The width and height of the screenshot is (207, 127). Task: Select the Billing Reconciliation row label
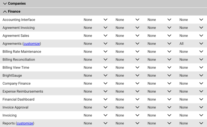coord(19,60)
